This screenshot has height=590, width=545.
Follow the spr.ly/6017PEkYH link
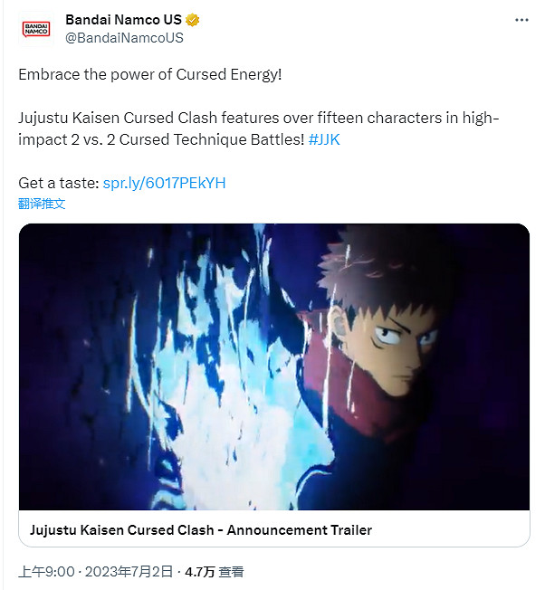(164, 183)
